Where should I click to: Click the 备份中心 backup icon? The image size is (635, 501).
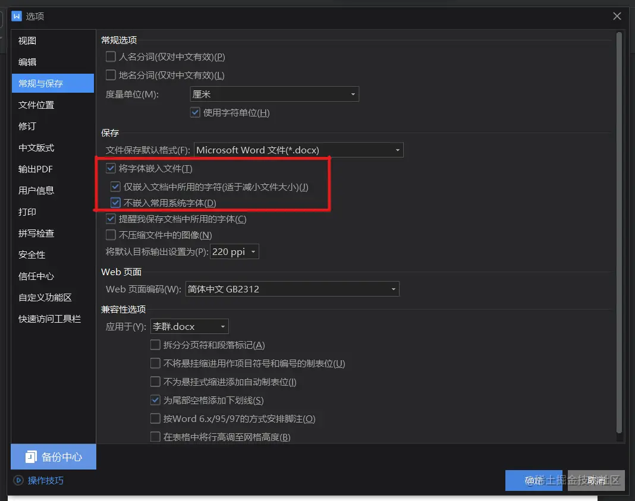(31, 456)
